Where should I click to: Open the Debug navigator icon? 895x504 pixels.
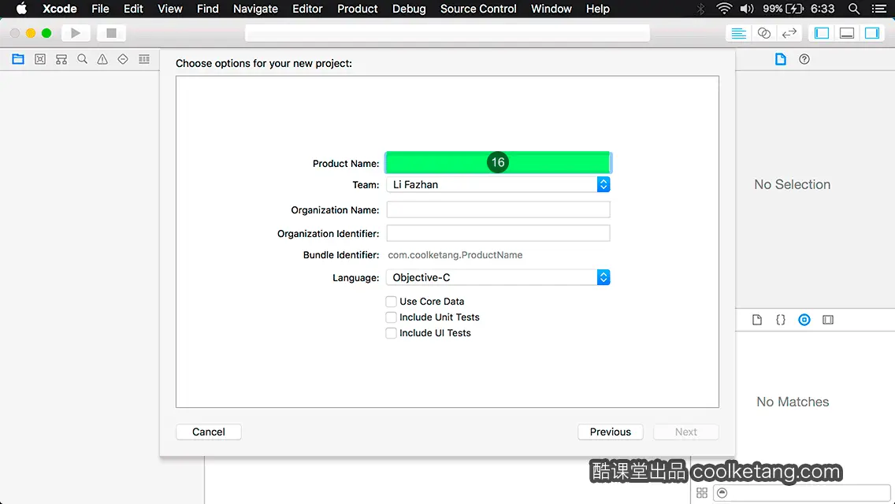click(144, 59)
